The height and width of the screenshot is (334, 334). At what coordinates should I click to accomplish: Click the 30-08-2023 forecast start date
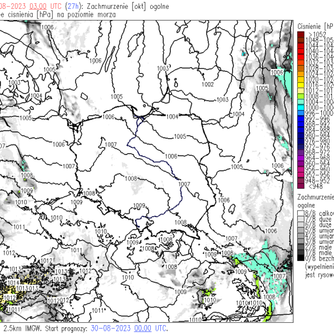click(x=111, y=328)
